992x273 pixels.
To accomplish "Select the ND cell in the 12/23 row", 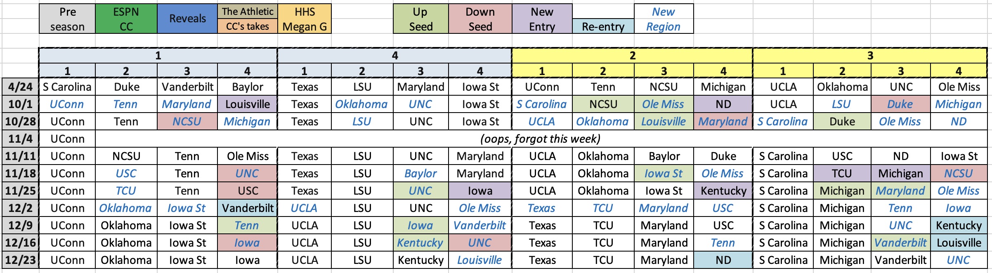I will pyautogui.click(x=723, y=260).
